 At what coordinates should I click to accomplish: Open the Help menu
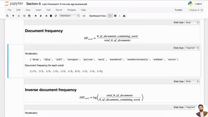pos(83,10)
